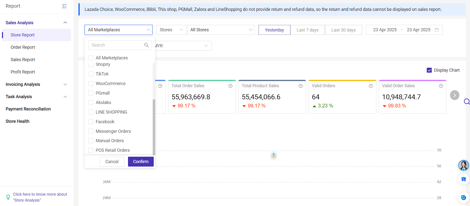Open the All Stores dropdown
Viewport: 470px width, 206px height.
[x=221, y=30]
